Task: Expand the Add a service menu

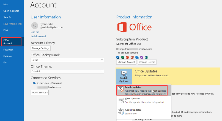Action: tap(40, 92)
